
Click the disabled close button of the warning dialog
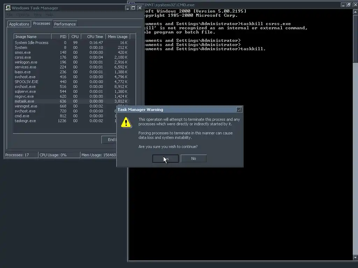239,110
